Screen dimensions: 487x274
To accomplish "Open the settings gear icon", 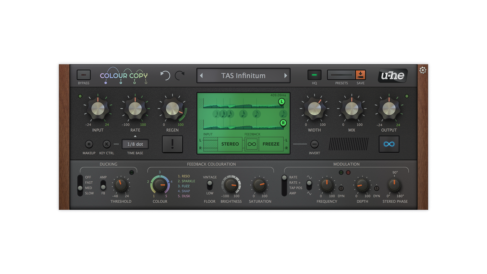I will tap(423, 70).
